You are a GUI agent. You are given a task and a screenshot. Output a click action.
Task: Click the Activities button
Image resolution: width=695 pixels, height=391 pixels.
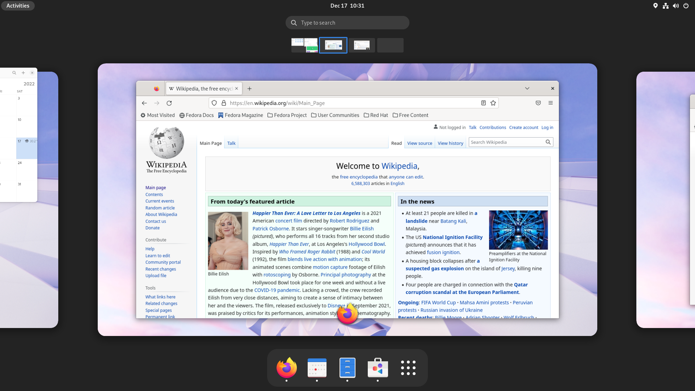18,6
